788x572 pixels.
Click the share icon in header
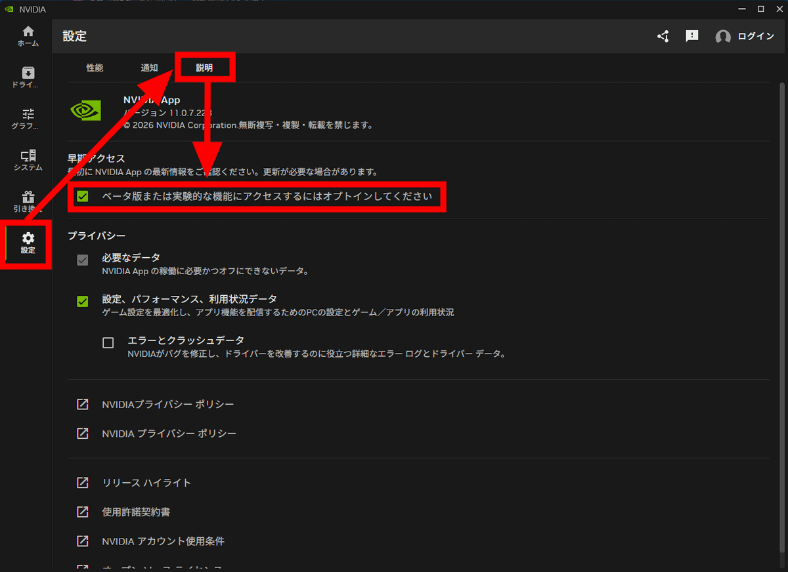(x=663, y=36)
